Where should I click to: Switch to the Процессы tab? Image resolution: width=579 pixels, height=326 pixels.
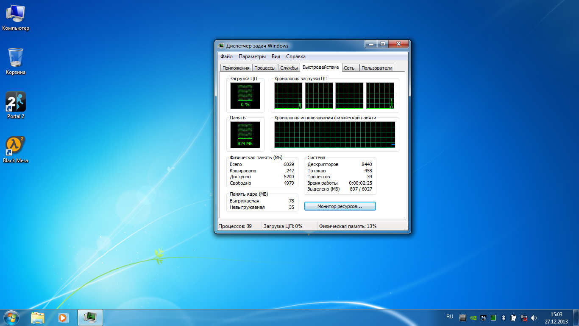click(x=265, y=68)
